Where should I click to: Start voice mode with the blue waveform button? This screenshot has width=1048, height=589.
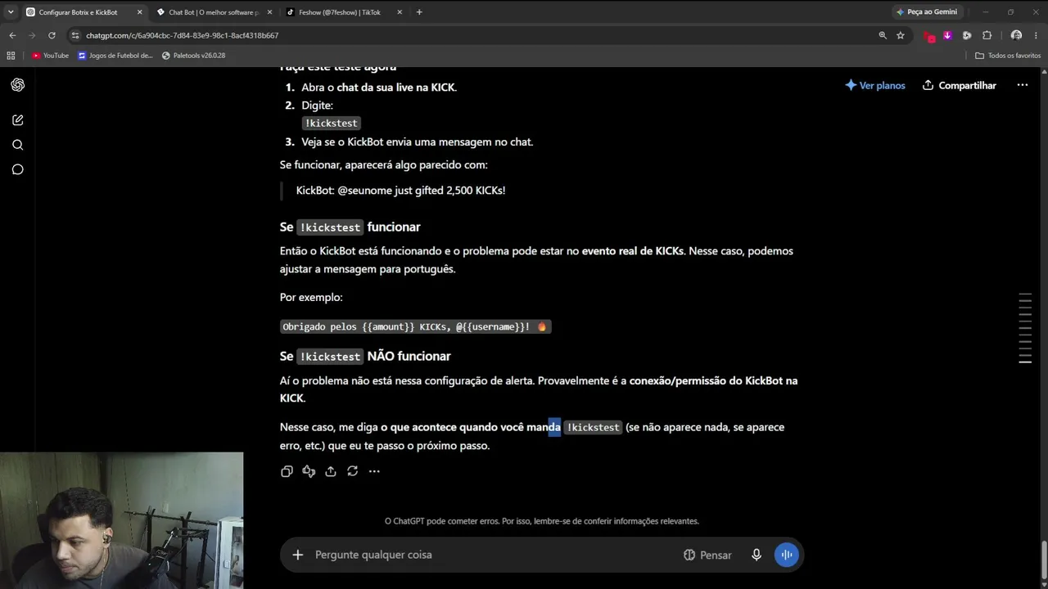pyautogui.click(x=787, y=555)
